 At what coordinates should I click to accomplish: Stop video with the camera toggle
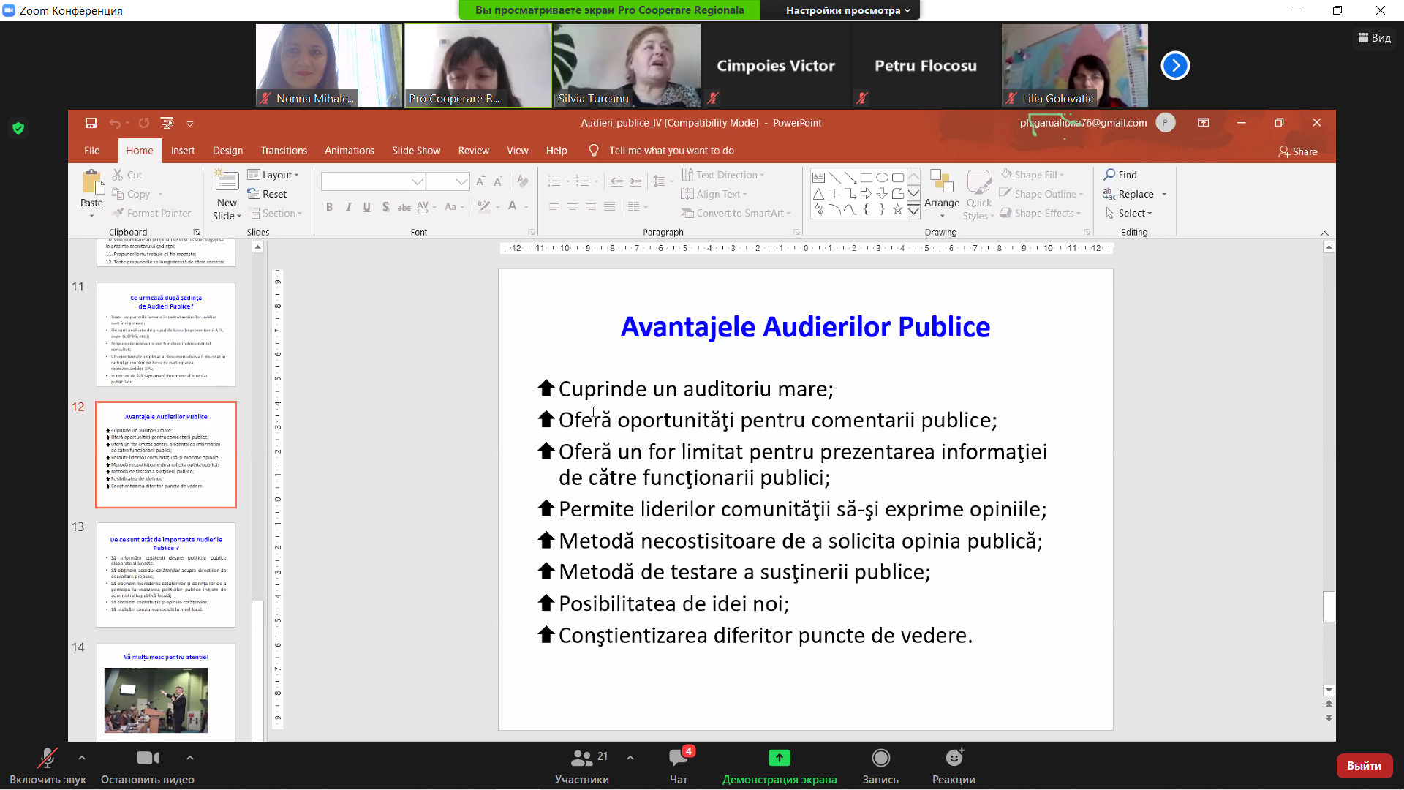pos(147,758)
